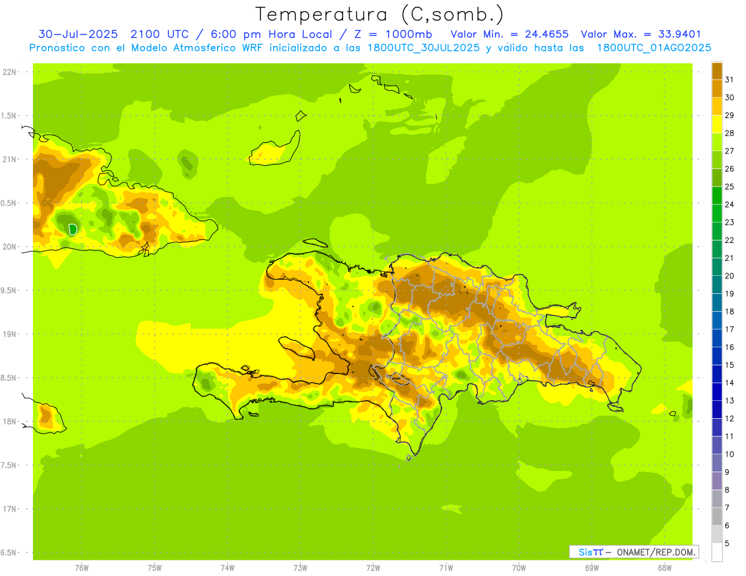Pick the orange legend swatch between 30 and 31
The width and height of the screenshot is (746, 576).
[717, 88]
